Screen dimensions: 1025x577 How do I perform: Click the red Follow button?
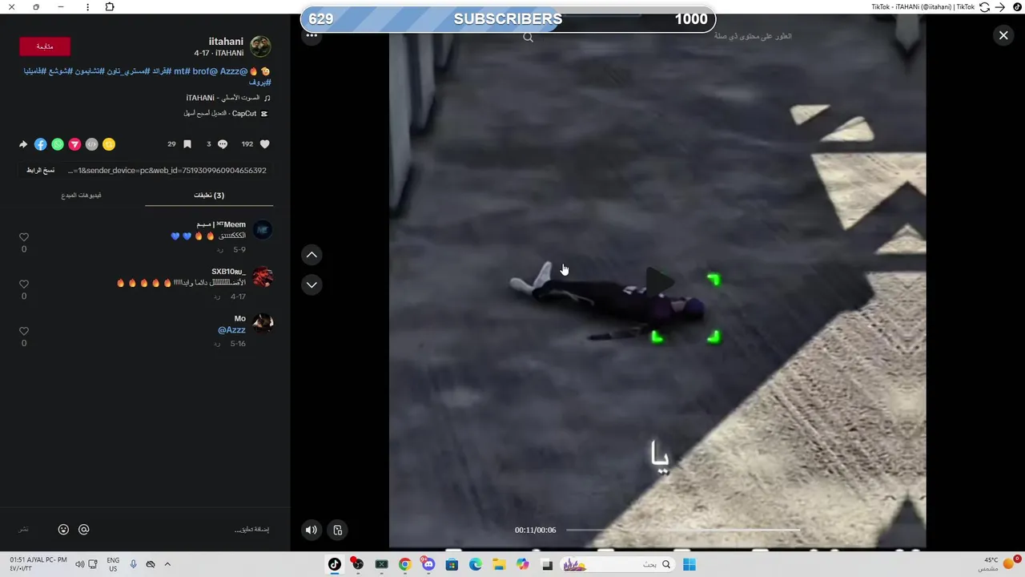point(45,46)
